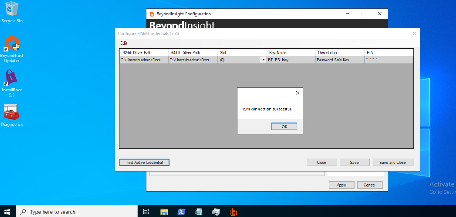This screenshot has height=217, width=456.
Task: Click the PIN masked field
Action: click(x=388, y=60)
